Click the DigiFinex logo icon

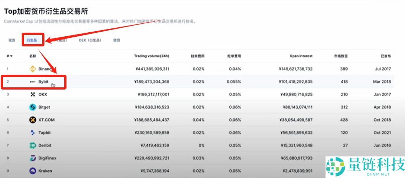pos(33,158)
